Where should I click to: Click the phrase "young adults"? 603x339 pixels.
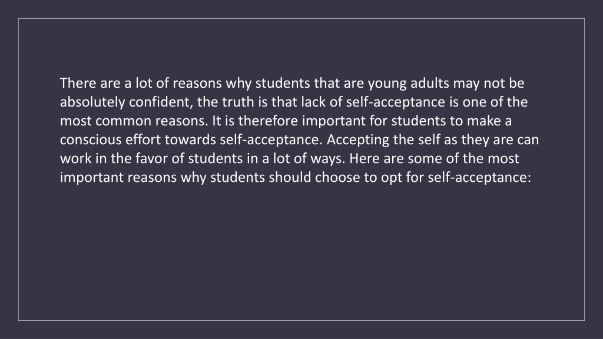[x=409, y=84]
